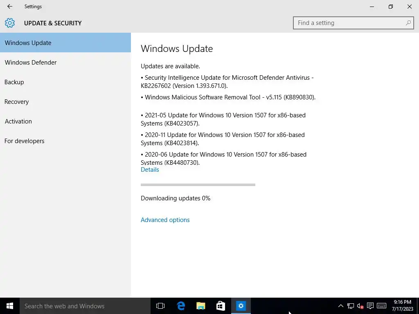This screenshot has width=419, height=314.
Task: Click the UPDATE & SECURITY header title
Action: point(53,23)
